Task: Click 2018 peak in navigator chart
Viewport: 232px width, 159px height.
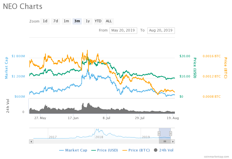Action: point(97,130)
